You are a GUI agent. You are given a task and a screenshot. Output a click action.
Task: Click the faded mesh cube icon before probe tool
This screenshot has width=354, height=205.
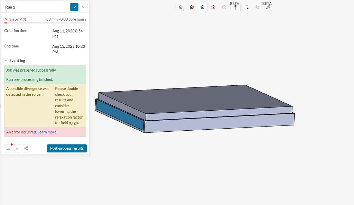point(258,7)
